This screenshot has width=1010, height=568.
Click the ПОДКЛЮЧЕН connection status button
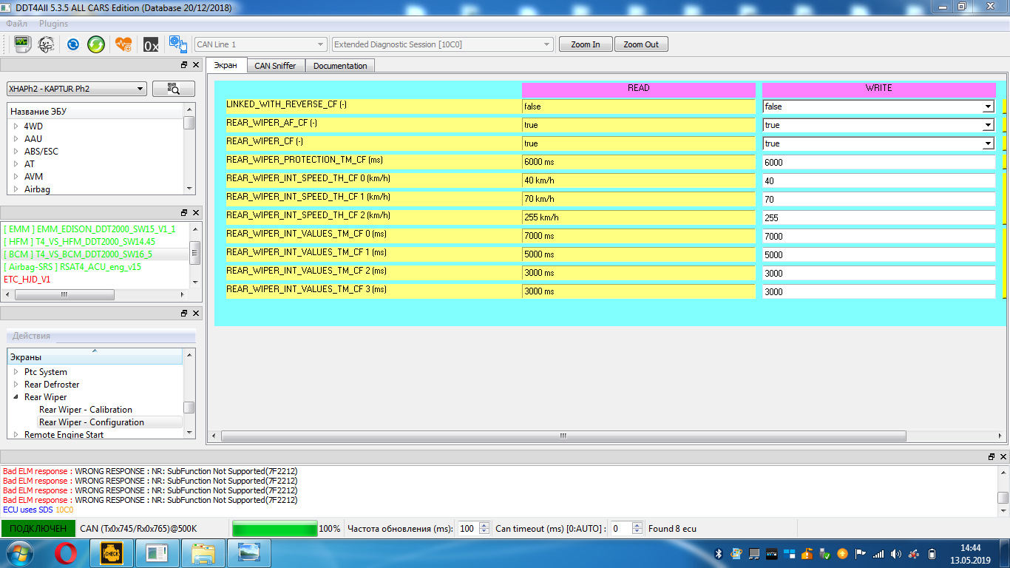38,529
